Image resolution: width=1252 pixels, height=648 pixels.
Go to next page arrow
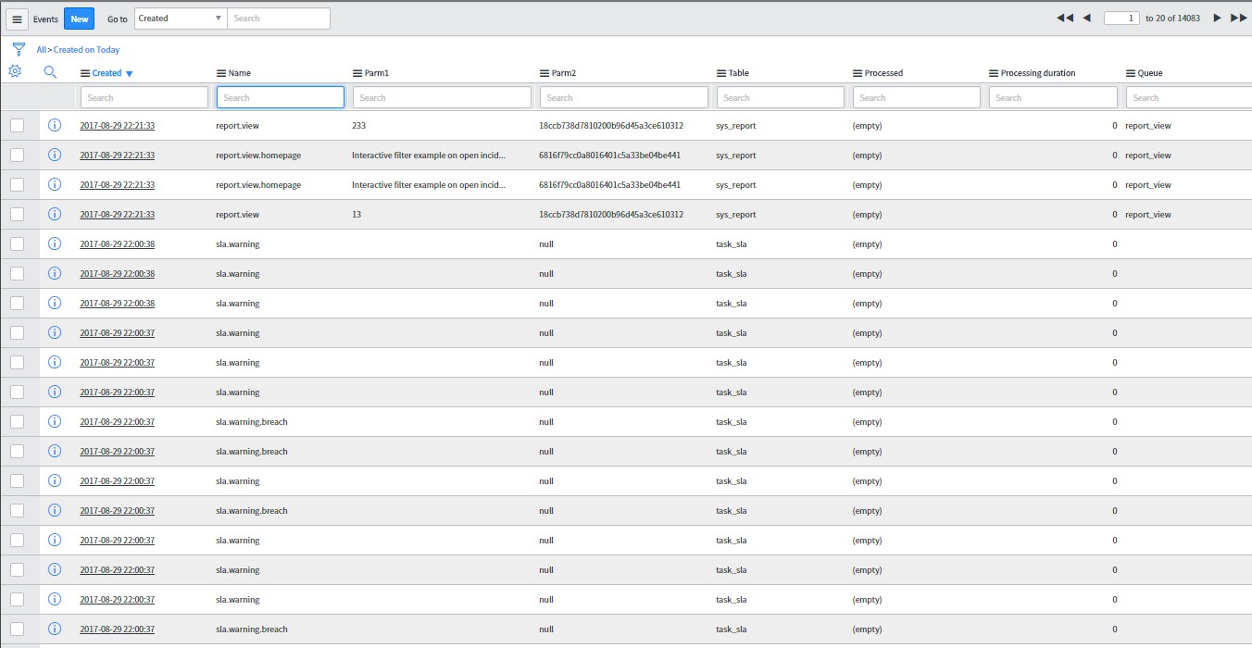pos(1218,19)
